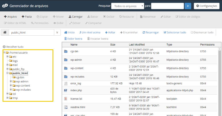Open the Todos os arquivos search dropdown
222x116 pixels.
128,6
